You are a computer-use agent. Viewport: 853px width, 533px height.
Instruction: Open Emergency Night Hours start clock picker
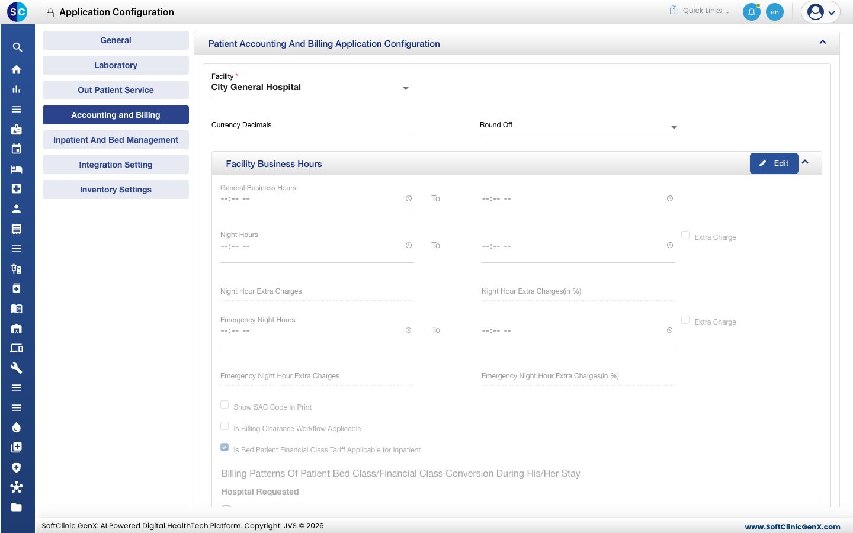click(x=409, y=330)
